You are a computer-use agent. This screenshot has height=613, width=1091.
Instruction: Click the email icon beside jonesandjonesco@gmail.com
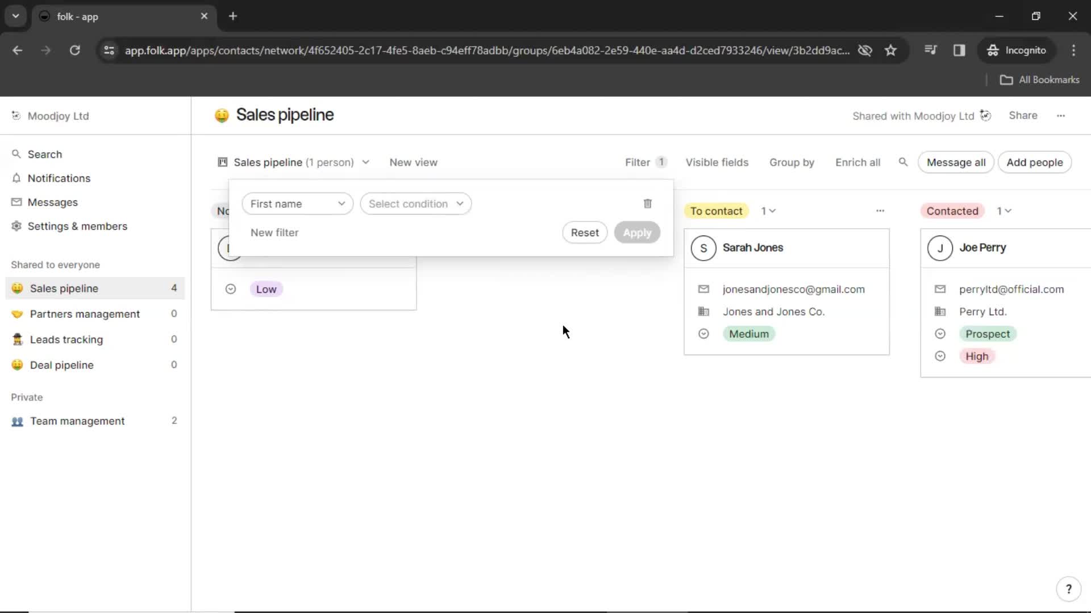pyautogui.click(x=703, y=289)
